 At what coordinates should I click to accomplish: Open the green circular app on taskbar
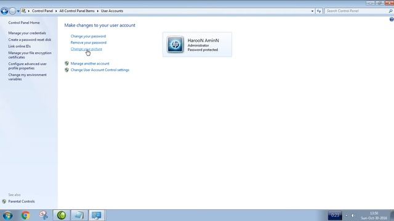[62, 215]
